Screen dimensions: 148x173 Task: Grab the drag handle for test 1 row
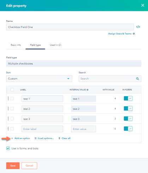pos(8,99)
